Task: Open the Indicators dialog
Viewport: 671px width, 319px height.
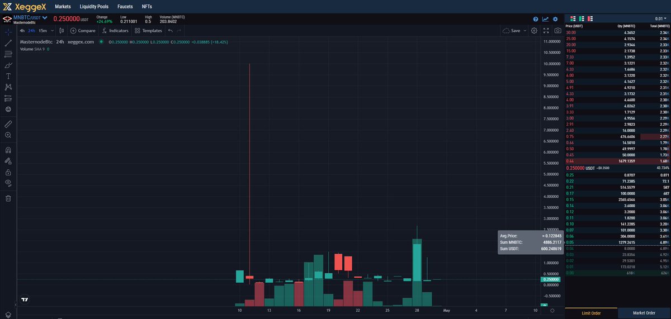Action: 115,31
